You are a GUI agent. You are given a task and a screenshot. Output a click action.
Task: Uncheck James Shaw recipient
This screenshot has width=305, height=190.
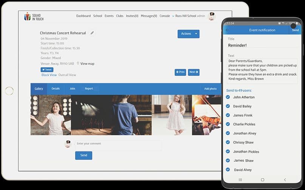pyautogui.click(x=228, y=160)
